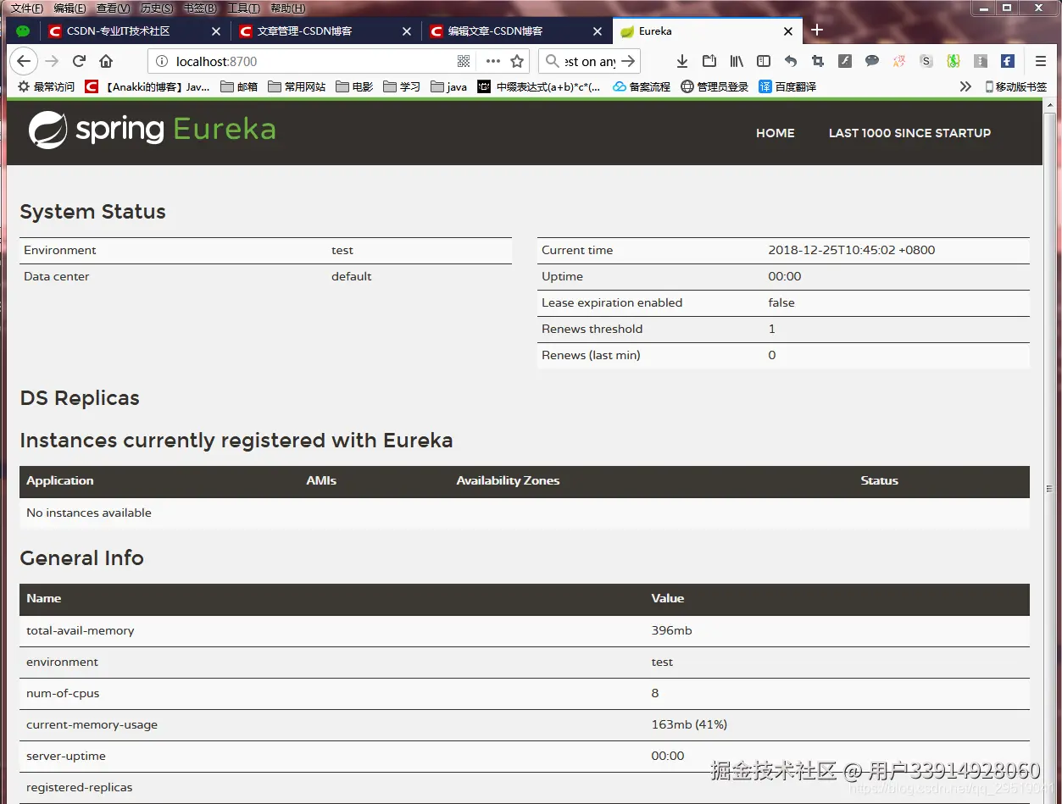Switch to the 编辑文章-CSDN博客 tab
The image size is (1062, 804).
coord(517,31)
